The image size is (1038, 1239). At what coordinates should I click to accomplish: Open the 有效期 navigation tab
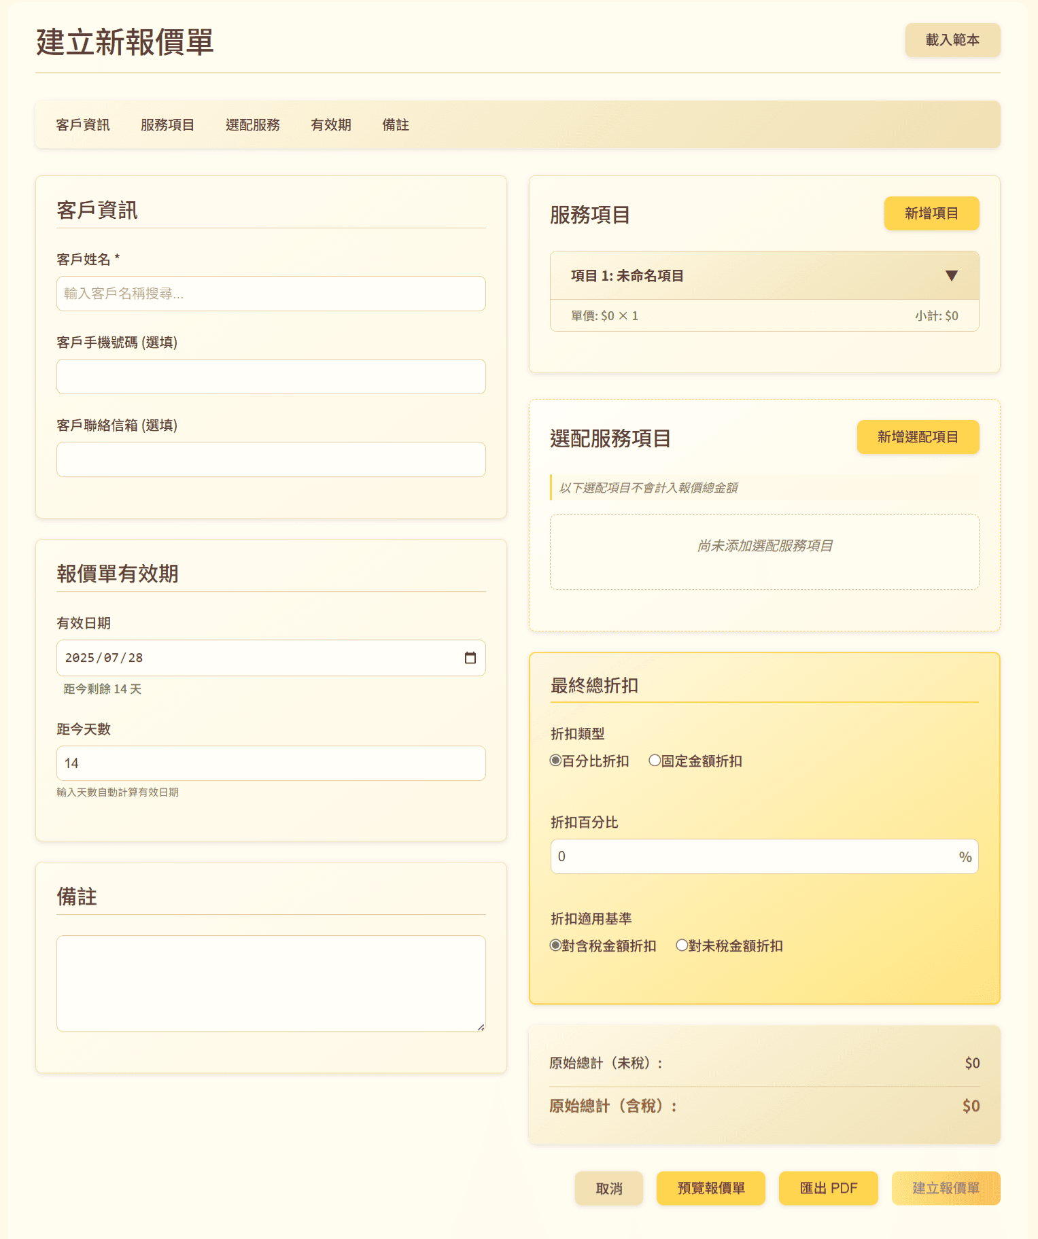click(331, 125)
